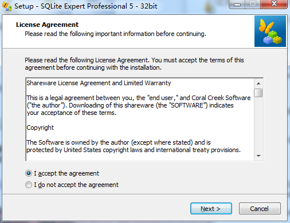Click the license scrollbar thumb
Viewport: 290px width, 223px height.
pos(258,93)
